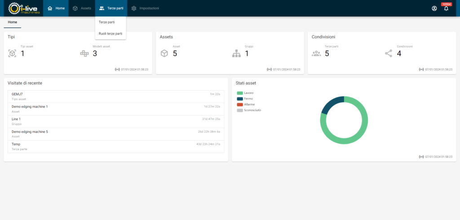Open the user account profile icon
The width and height of the screenshot is (460, 220).
(x=434, y=9)
